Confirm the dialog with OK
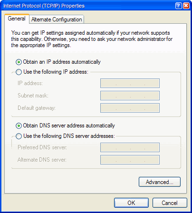This screenshot has height=213, width=192. pyautogui.click(x=131, y=203)
